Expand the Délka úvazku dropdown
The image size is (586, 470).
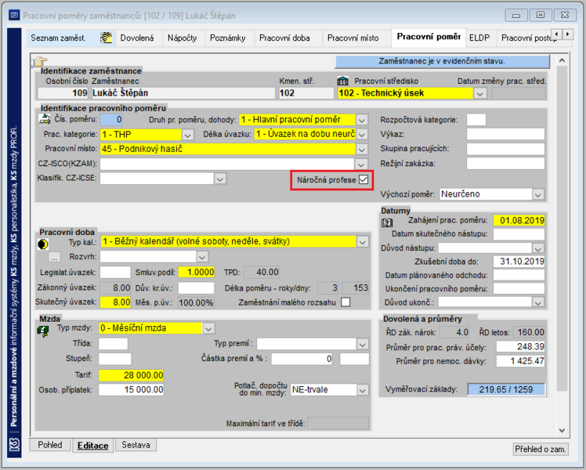tap(361, 135)
